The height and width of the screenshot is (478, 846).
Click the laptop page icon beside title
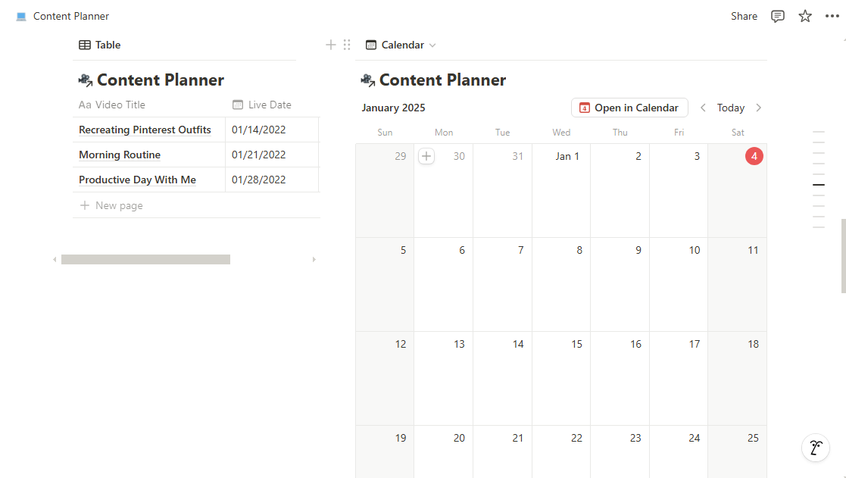tap(21, 16)
